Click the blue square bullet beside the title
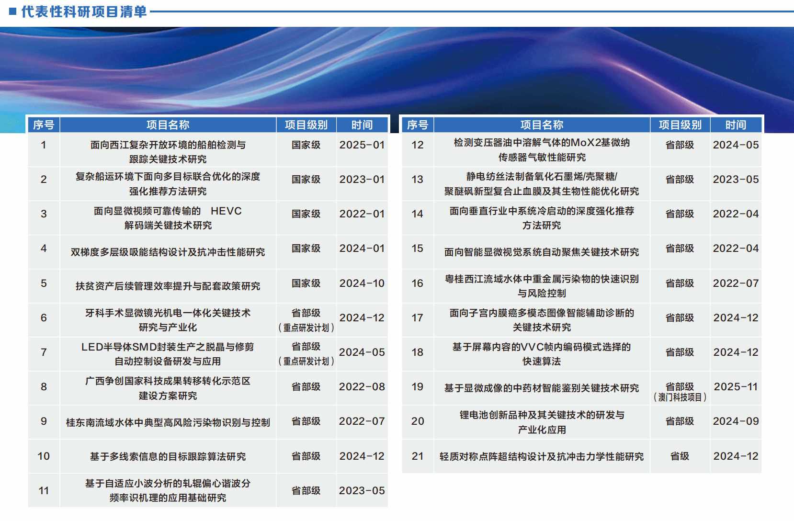 12,11
